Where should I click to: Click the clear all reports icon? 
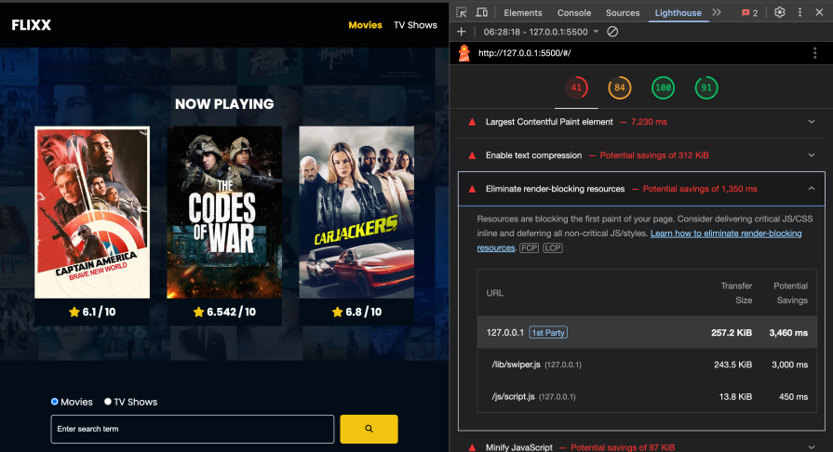tap(612, 32)
